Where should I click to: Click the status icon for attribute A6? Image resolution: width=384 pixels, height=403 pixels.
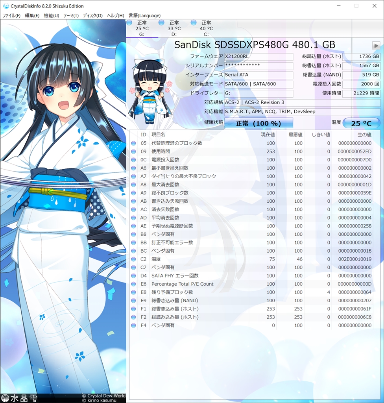pos(133,168)
